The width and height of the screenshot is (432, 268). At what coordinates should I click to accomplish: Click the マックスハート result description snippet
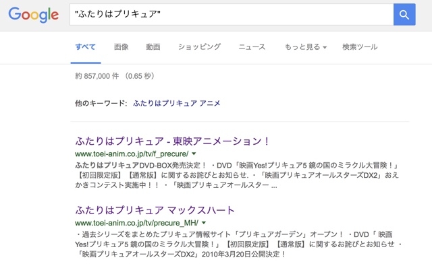238,244
